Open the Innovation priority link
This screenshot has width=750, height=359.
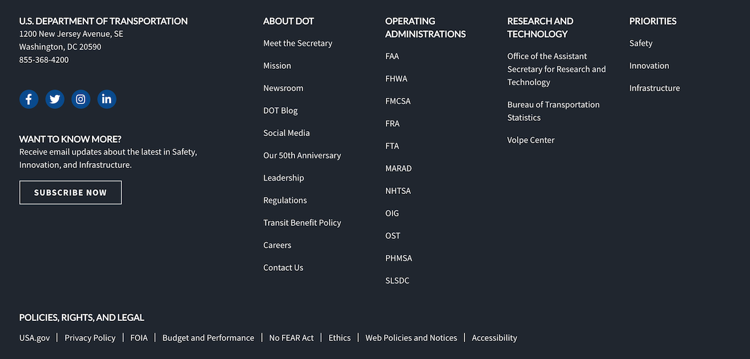point(649,66)
